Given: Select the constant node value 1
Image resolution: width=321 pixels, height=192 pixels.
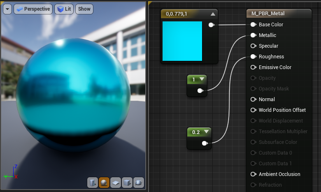Looking at the screenshot, I should coord(193,79).
